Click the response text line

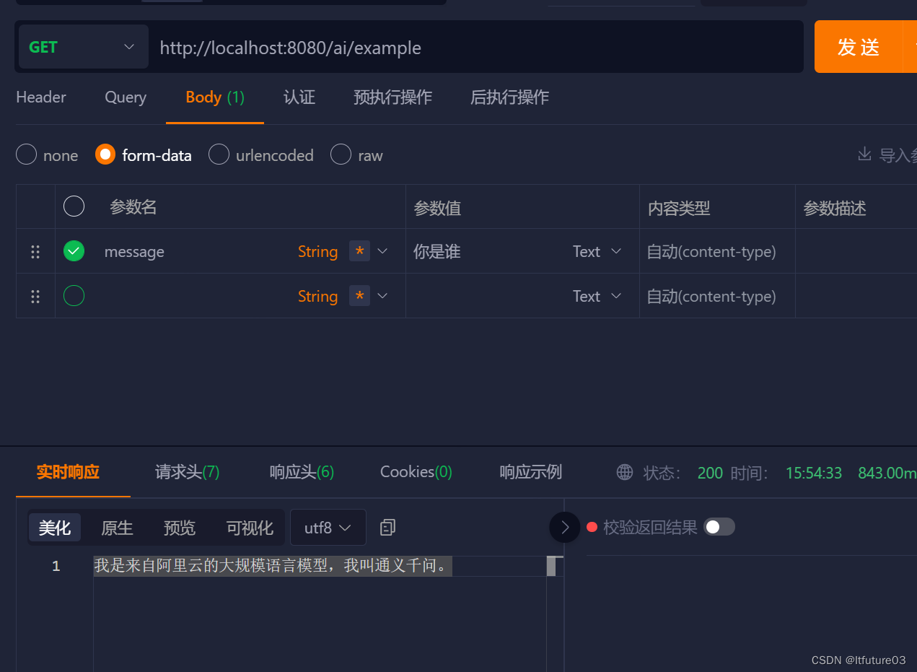(273, 566)
